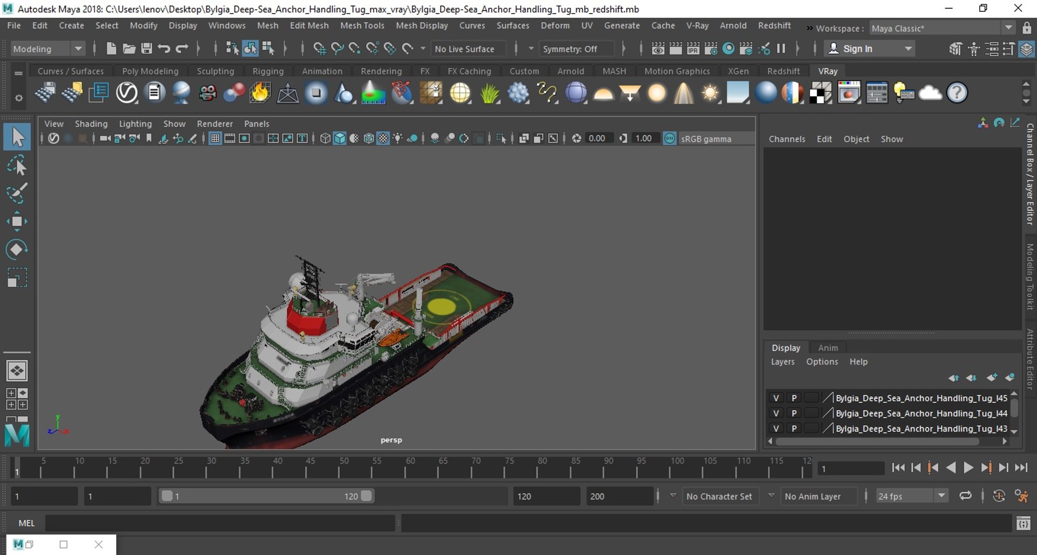
Task: Click the Undo arrow icon
Action: [164, 49]
